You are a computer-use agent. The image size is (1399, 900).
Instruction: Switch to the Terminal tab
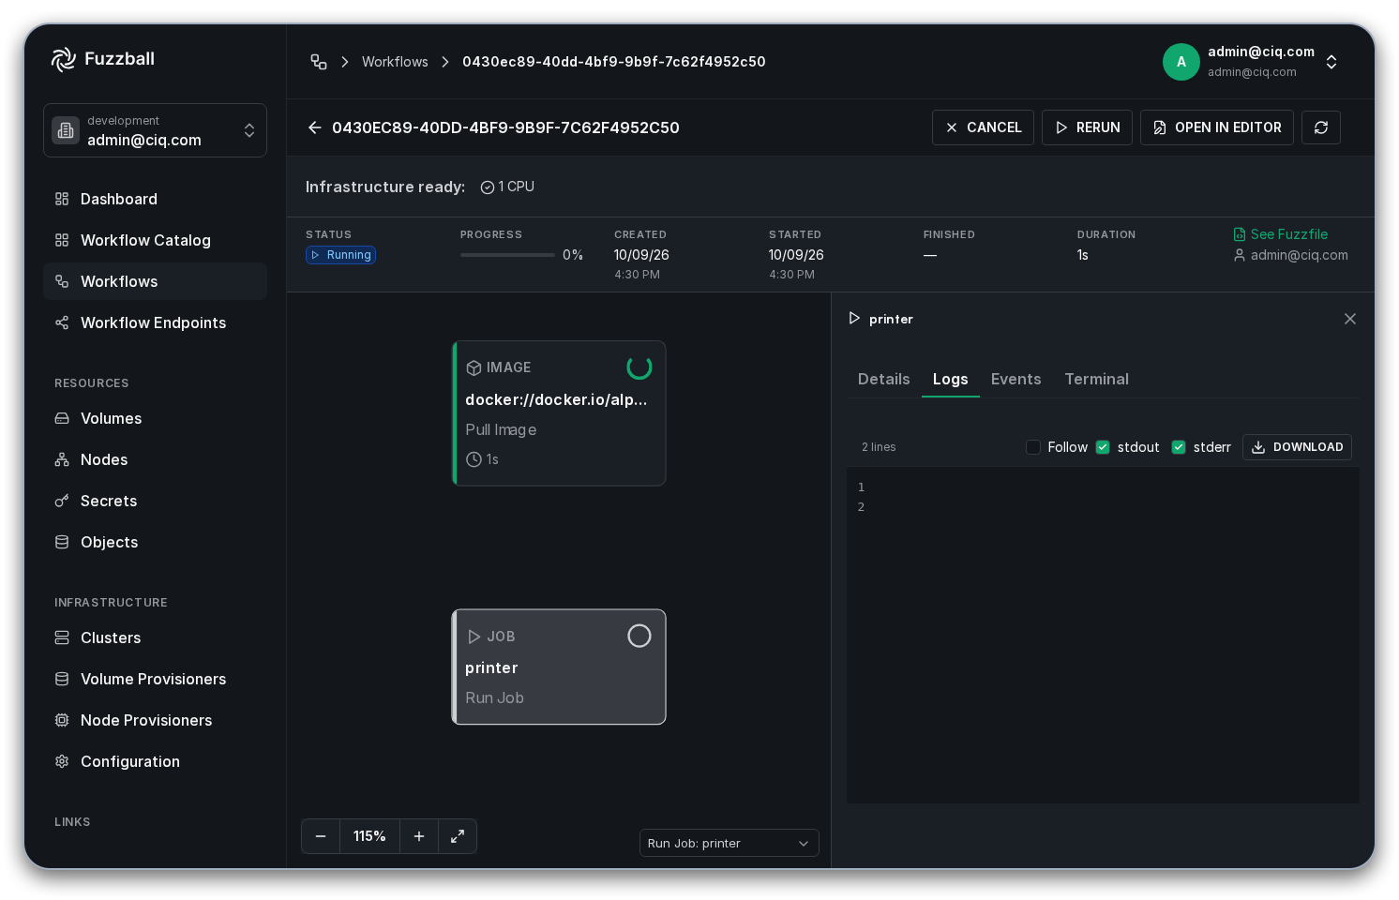[x=1097, y=379]
